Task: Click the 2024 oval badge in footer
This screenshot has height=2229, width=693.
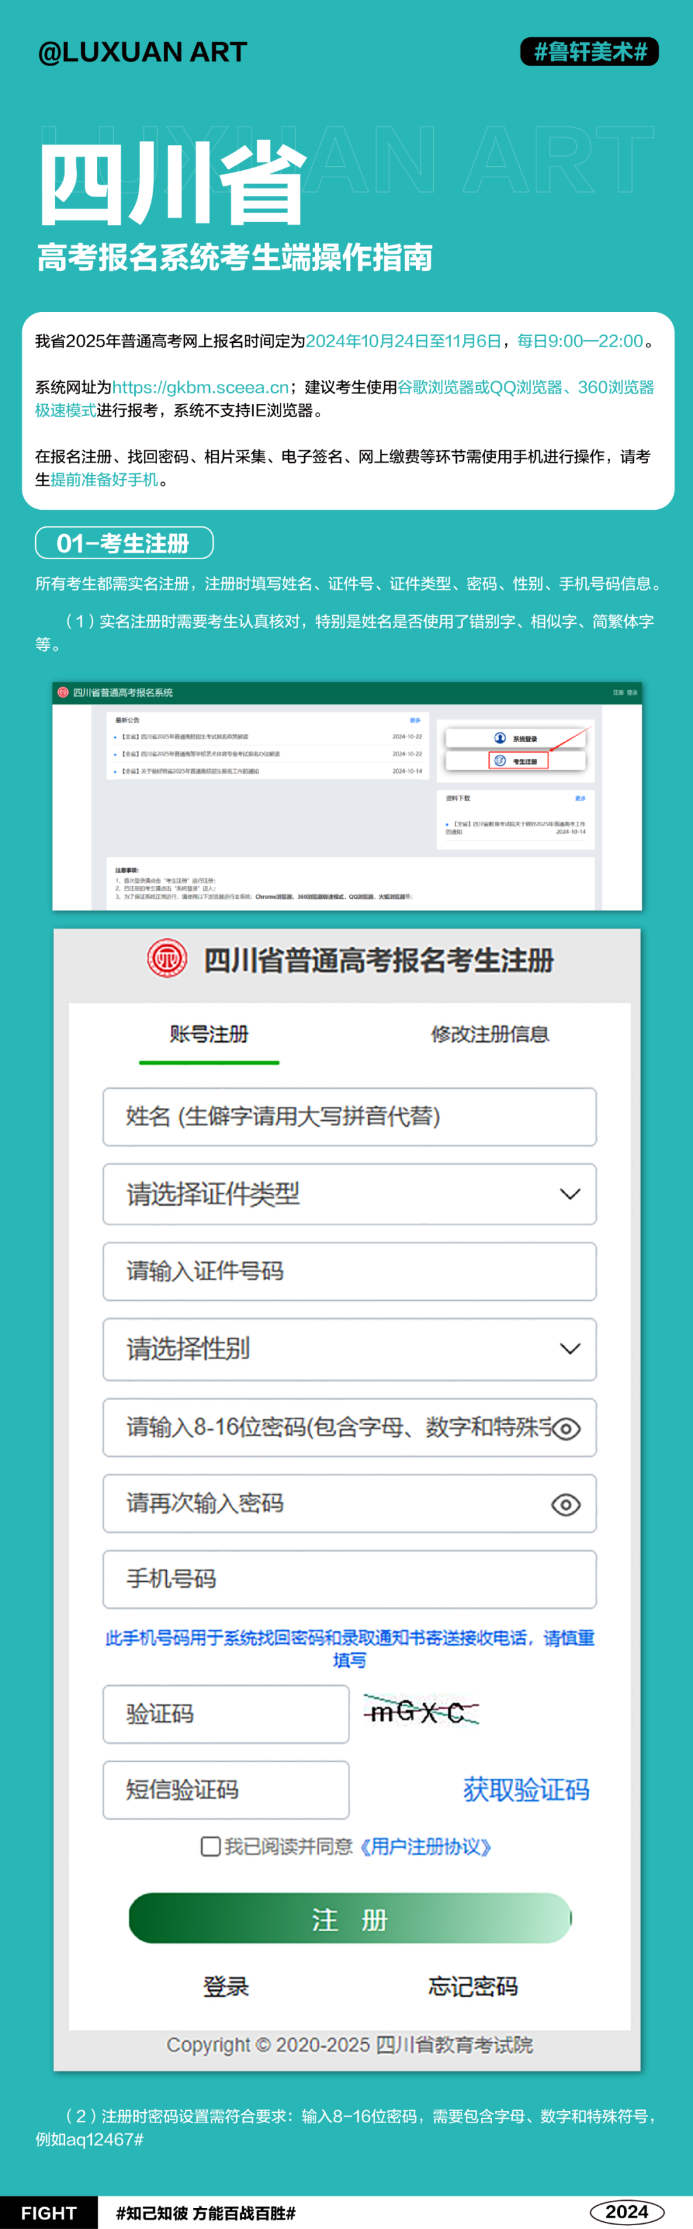Action: [626, 2212]
